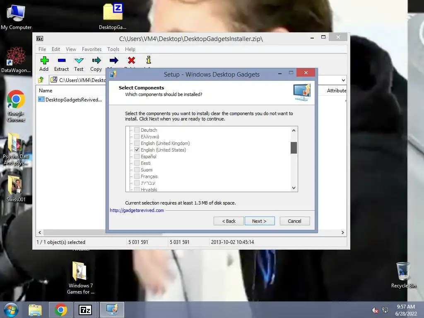
Task: Check the Ελληνικά language checkbox
Action: (137, 137)
